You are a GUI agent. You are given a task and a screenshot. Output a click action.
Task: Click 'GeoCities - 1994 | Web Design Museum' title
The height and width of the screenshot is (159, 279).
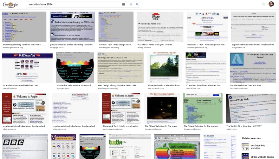pos(206,45)
